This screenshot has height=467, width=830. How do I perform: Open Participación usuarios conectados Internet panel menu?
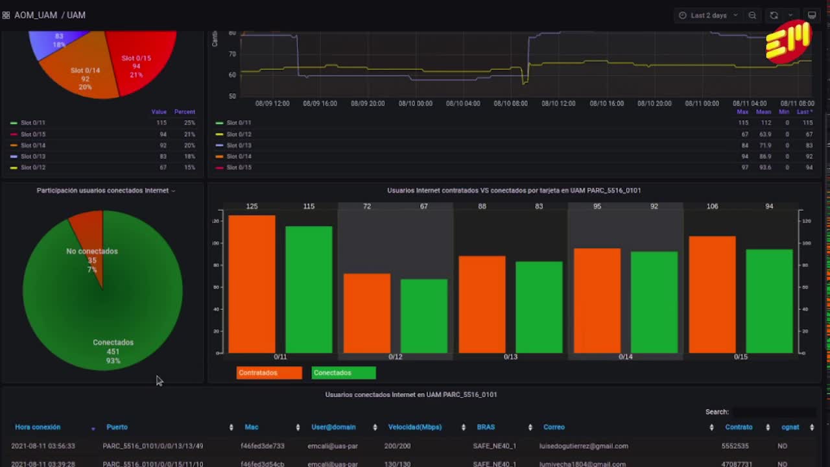[x=106, y=191]
